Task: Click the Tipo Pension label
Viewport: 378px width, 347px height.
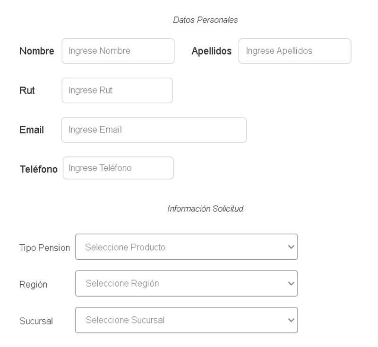Action: (x=45, y=247)
